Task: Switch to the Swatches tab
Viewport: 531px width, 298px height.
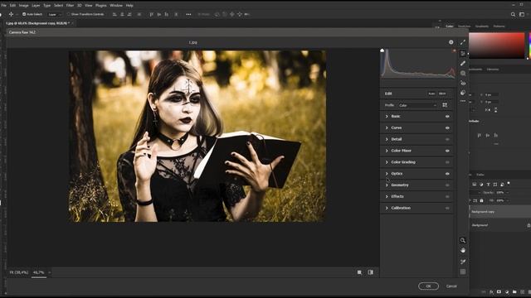Action: 464,26
